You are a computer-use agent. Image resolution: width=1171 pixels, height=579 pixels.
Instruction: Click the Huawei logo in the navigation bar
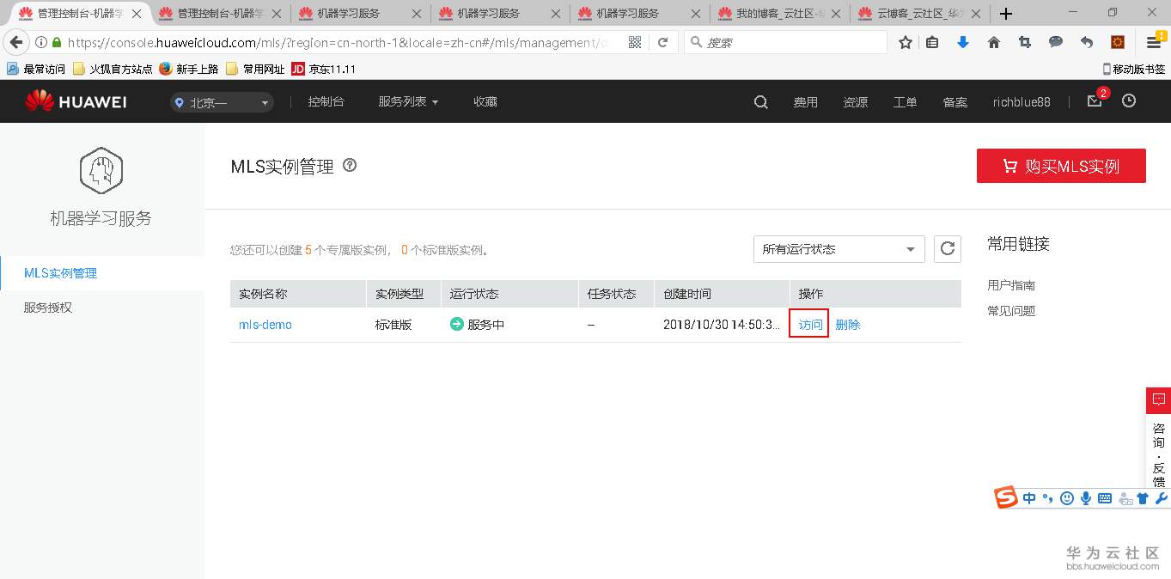coord(76,101)
